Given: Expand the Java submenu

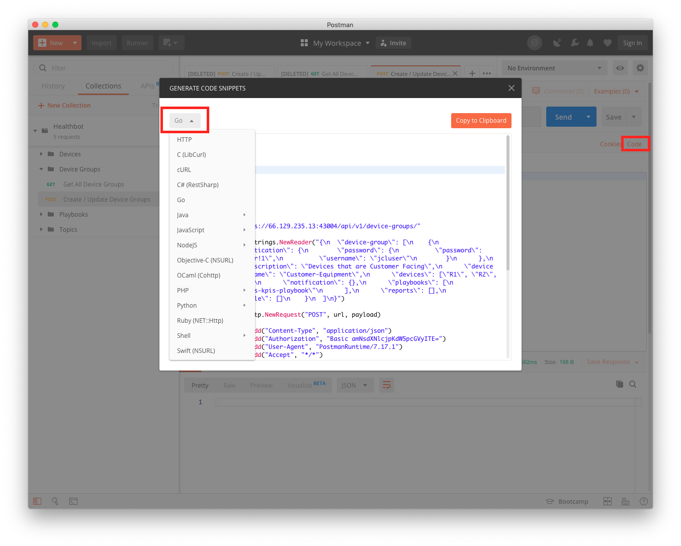Looking at the screenshot, I should tap(212, 215).
